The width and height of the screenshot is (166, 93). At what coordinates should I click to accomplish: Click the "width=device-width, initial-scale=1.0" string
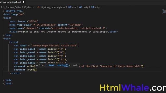pyautogui.click(x=78, y=28)
